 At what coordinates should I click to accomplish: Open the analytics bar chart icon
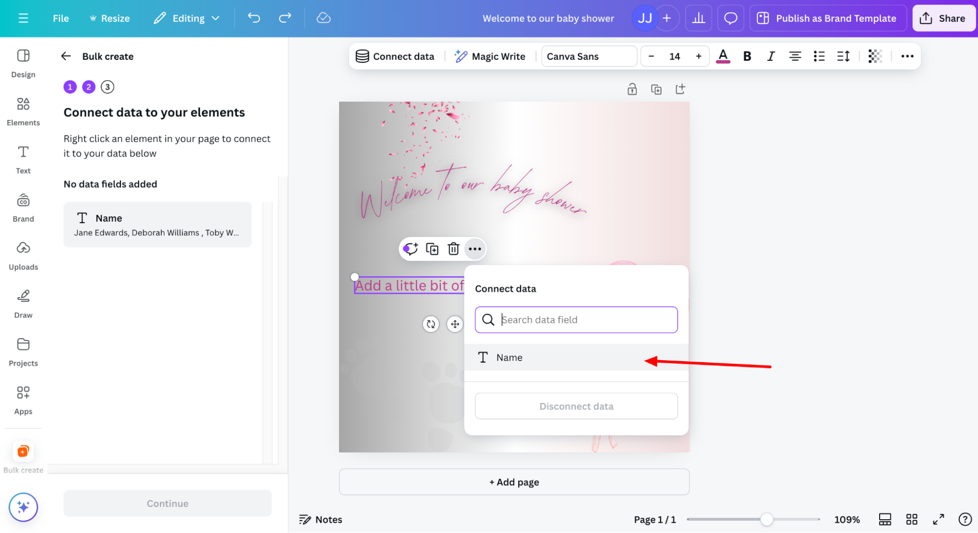[x=698, y=18]
